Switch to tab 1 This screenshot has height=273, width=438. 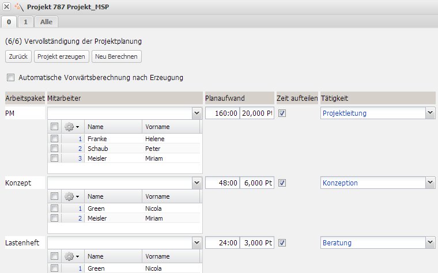(x=25, y=21)
